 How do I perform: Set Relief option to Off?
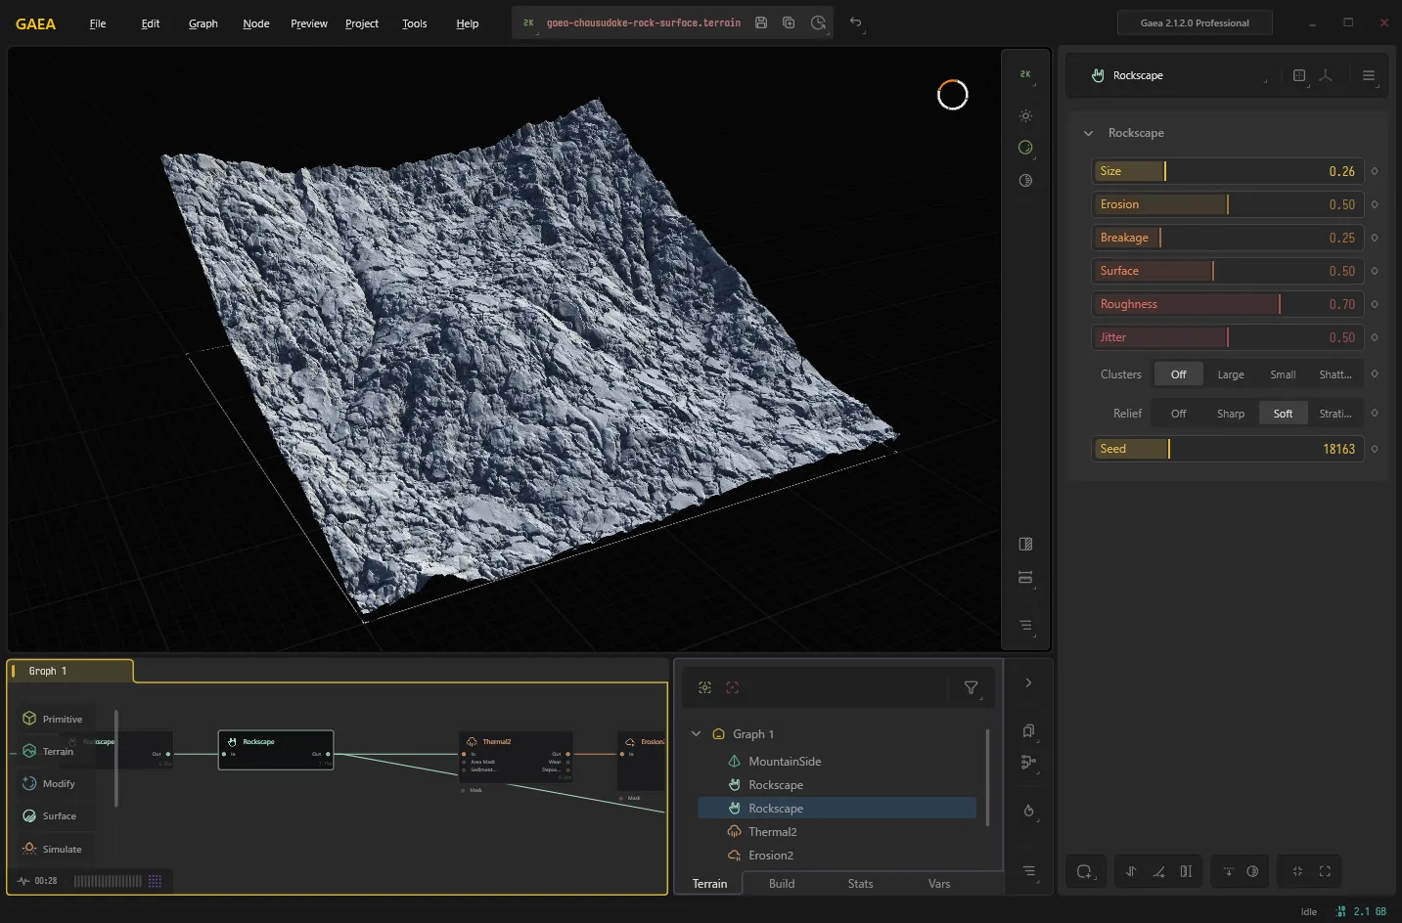coord(1178,414)
